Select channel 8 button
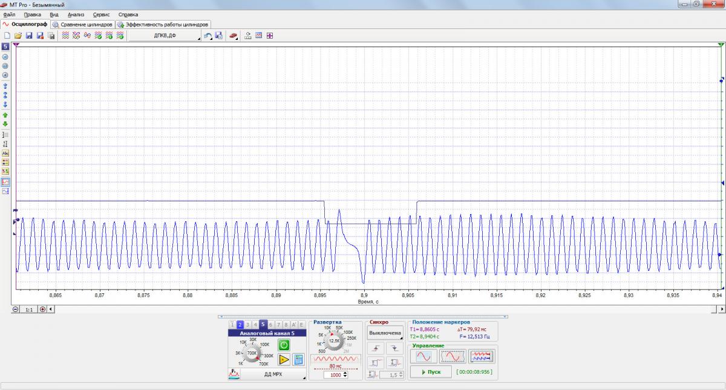726x390 pixels. point(286,325)
